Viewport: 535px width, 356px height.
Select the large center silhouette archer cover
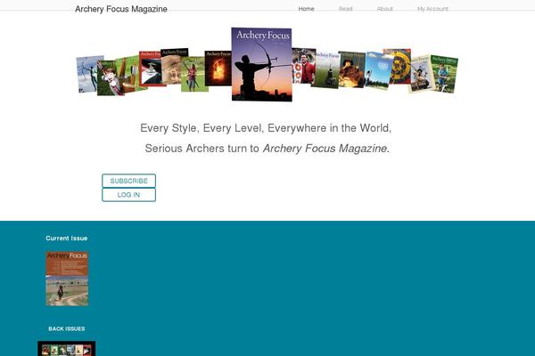[261, 64]
